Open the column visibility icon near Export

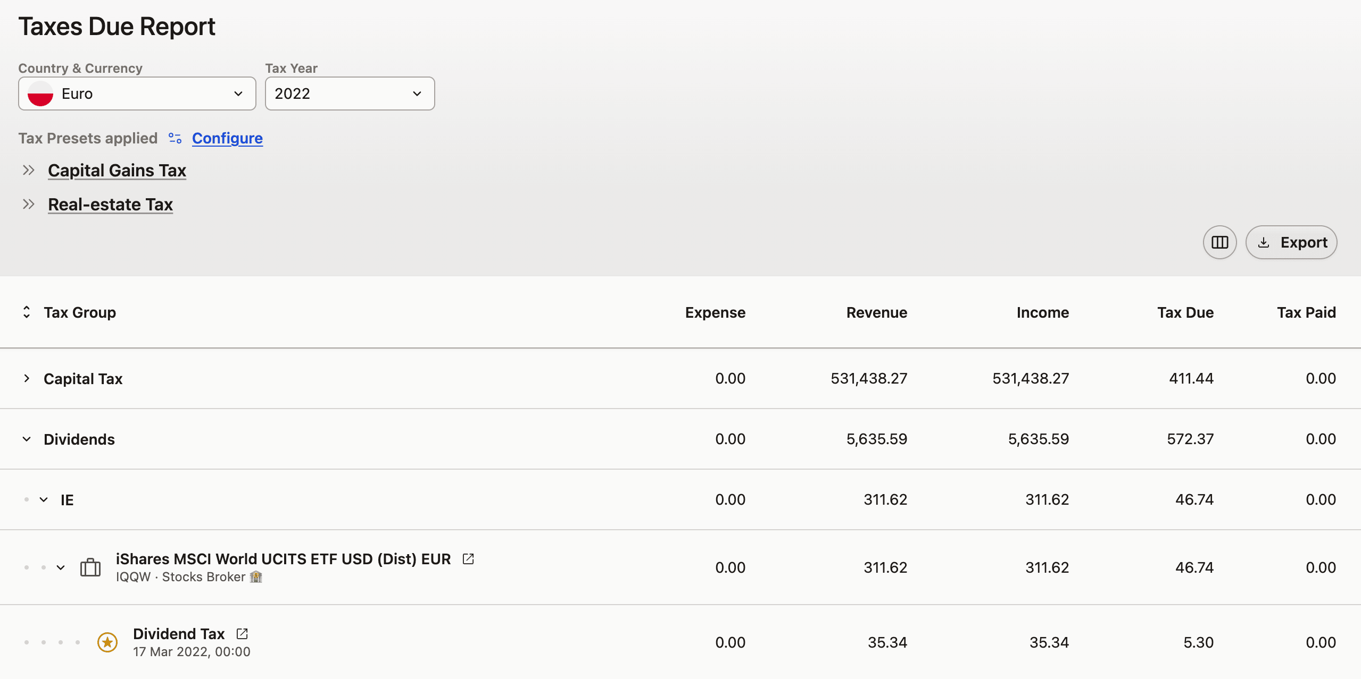[x=1219, y=242]
